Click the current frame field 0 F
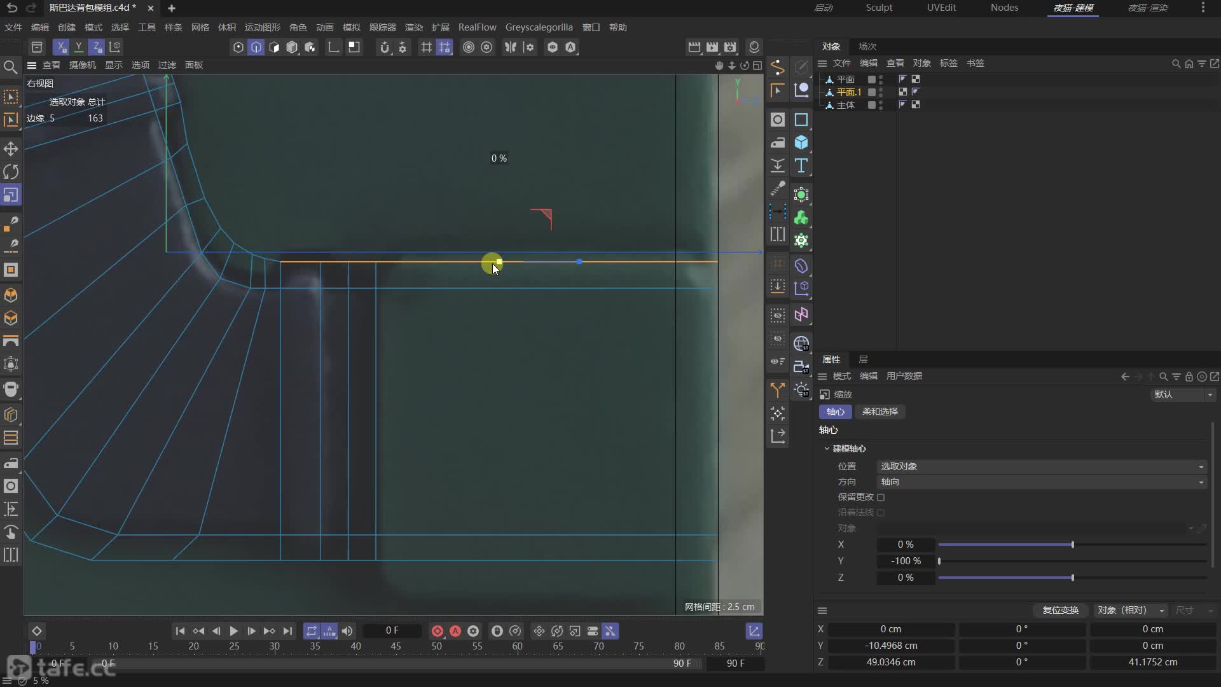This screenshot has width=1221, height=687. coord(392,630)
